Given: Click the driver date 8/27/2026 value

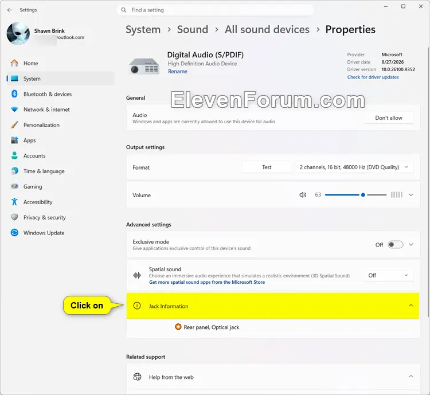Looking at the screenshot, I should coord(392,62).
